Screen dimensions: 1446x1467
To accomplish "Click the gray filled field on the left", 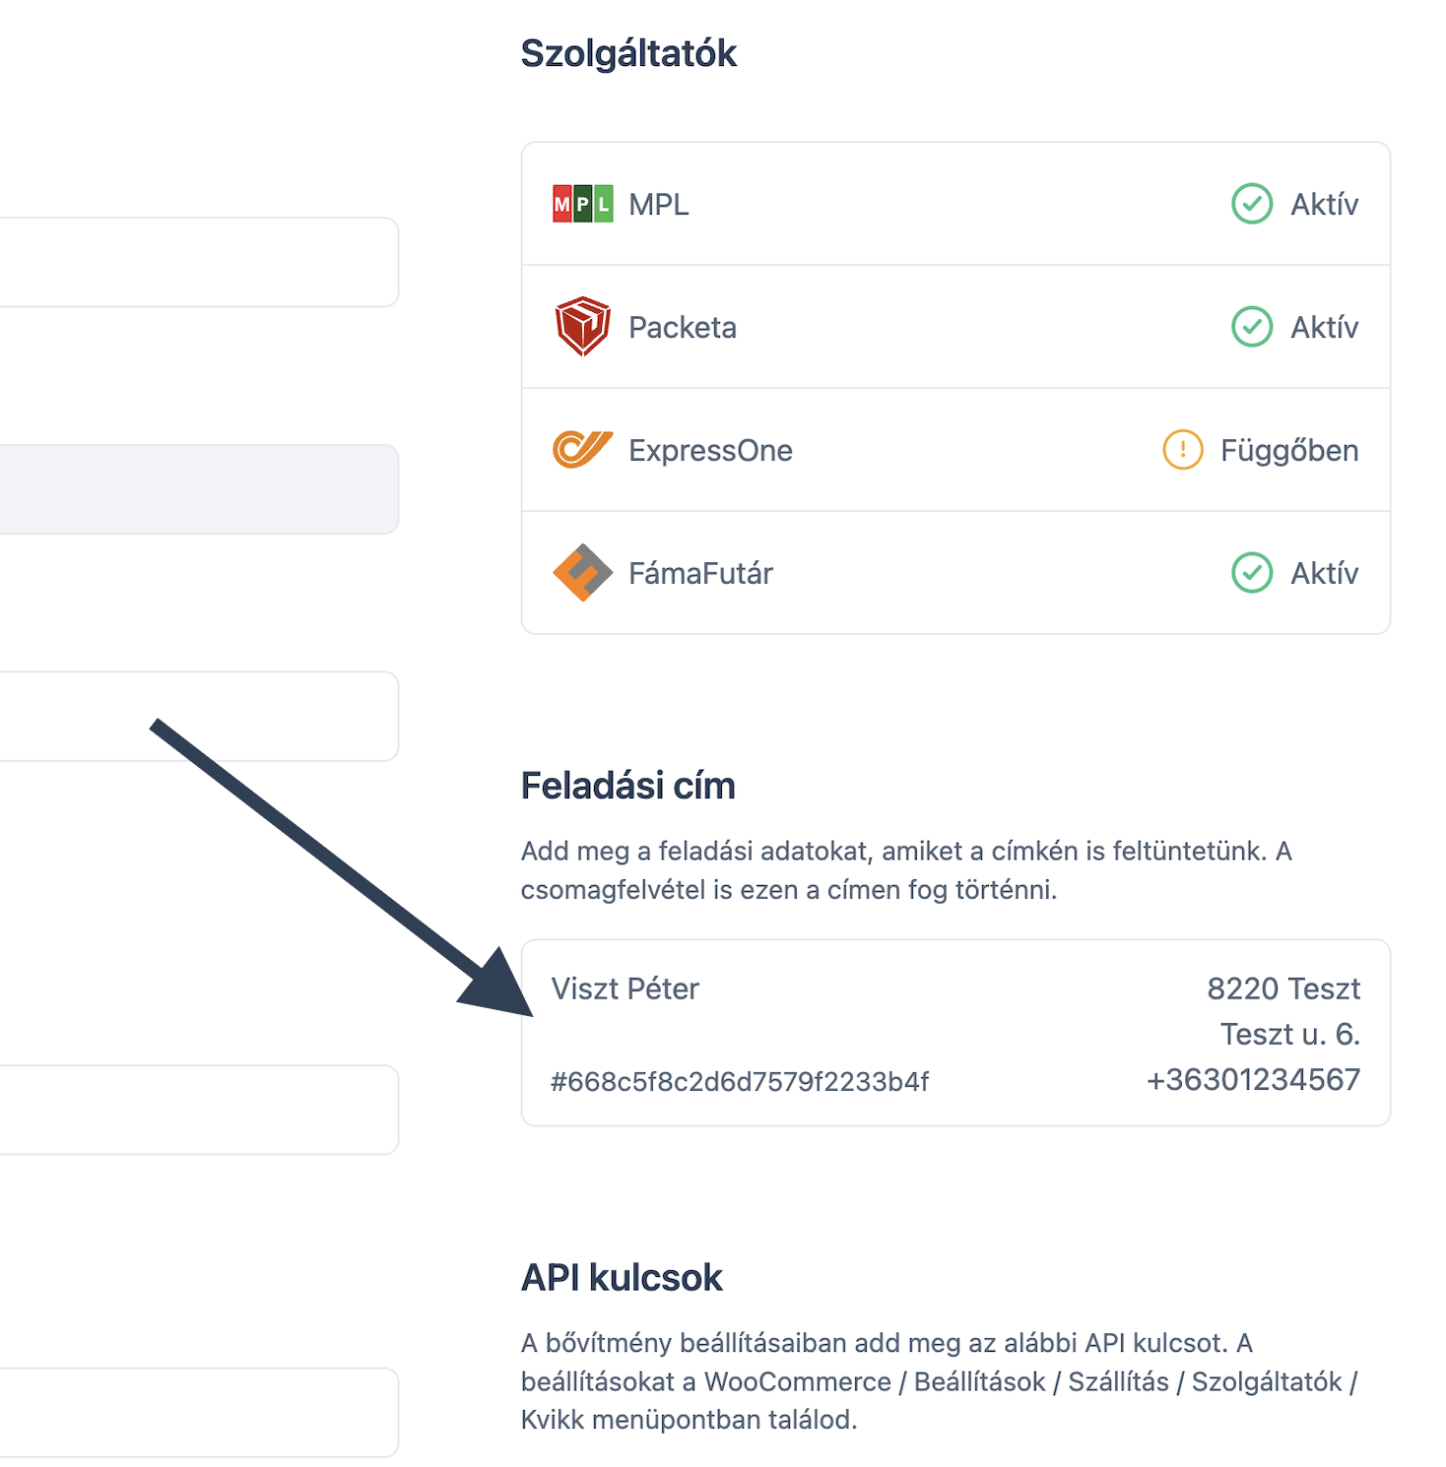I will [197, 489].
